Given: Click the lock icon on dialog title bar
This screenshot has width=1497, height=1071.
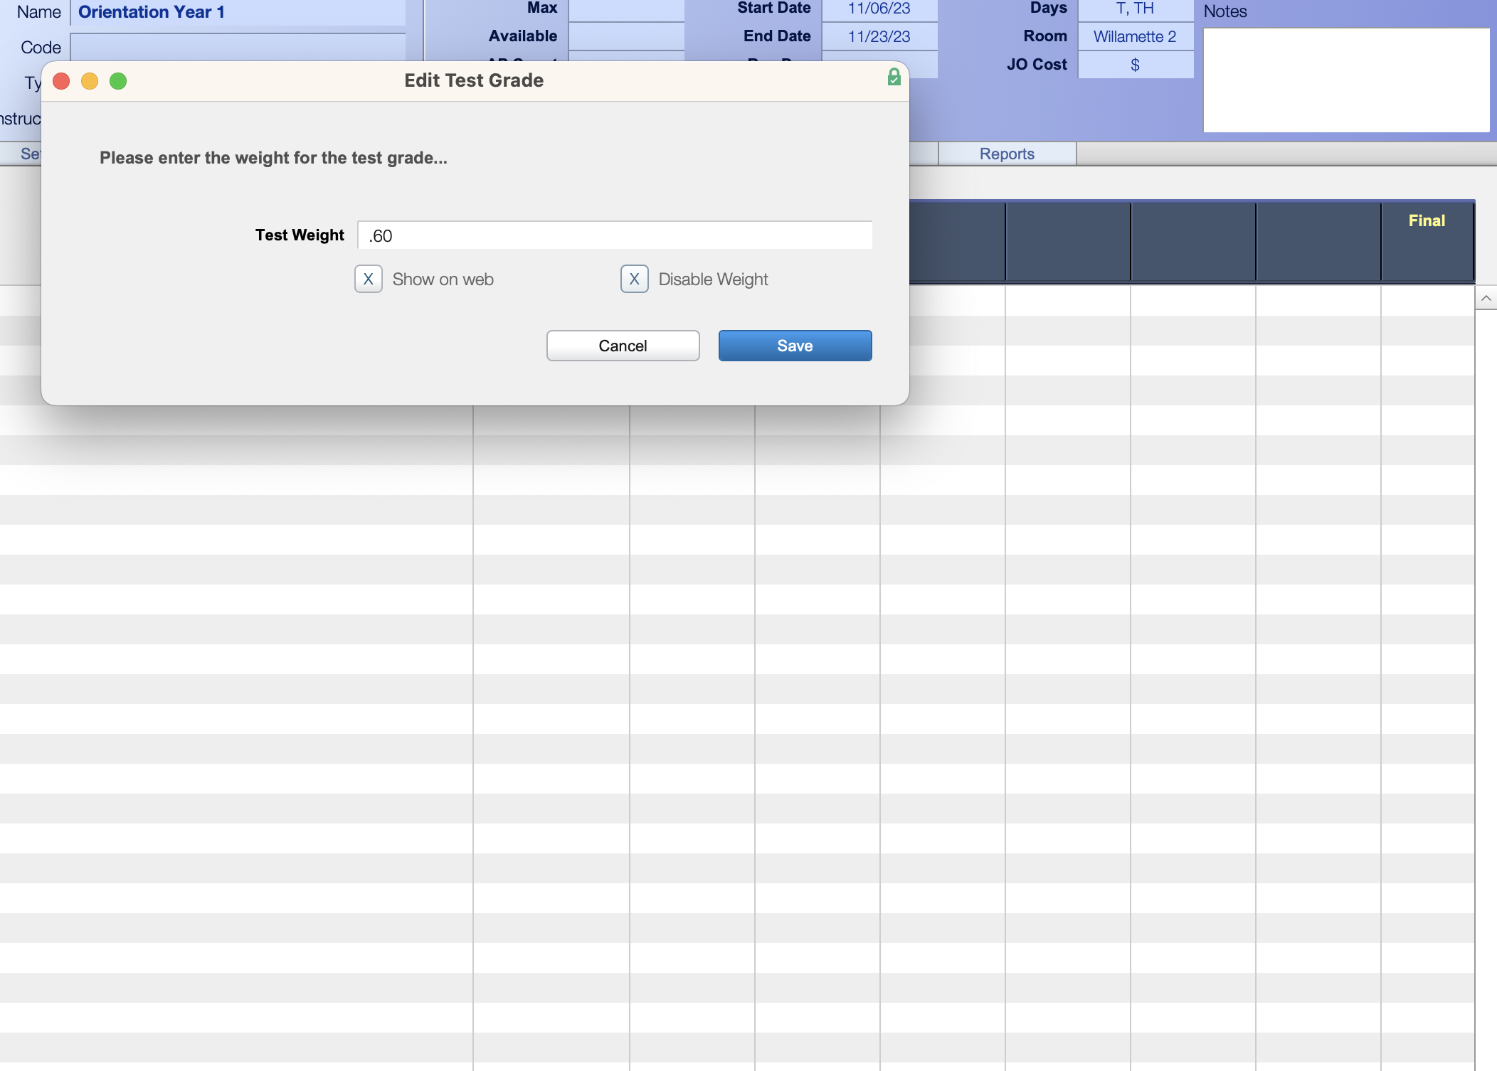Looking at the screenshot, I should [x=892, y=79].
